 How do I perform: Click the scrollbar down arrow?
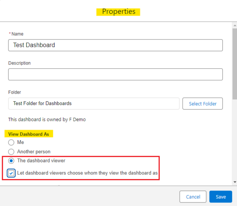pos(235,182)
